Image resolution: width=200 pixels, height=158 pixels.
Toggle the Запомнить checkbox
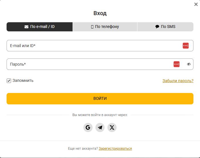click(9, 81)
